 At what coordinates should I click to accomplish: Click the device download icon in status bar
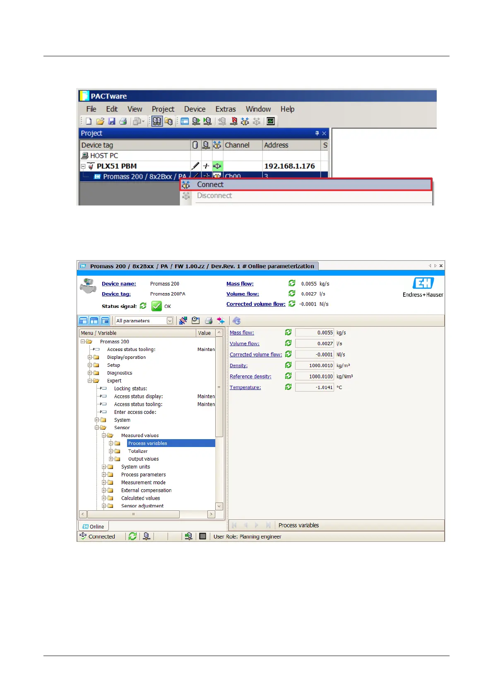(188, 536)
